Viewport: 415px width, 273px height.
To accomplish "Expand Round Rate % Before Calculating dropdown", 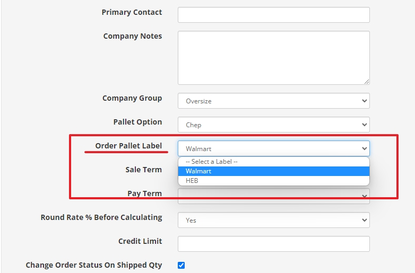I will tap(273, 220).
